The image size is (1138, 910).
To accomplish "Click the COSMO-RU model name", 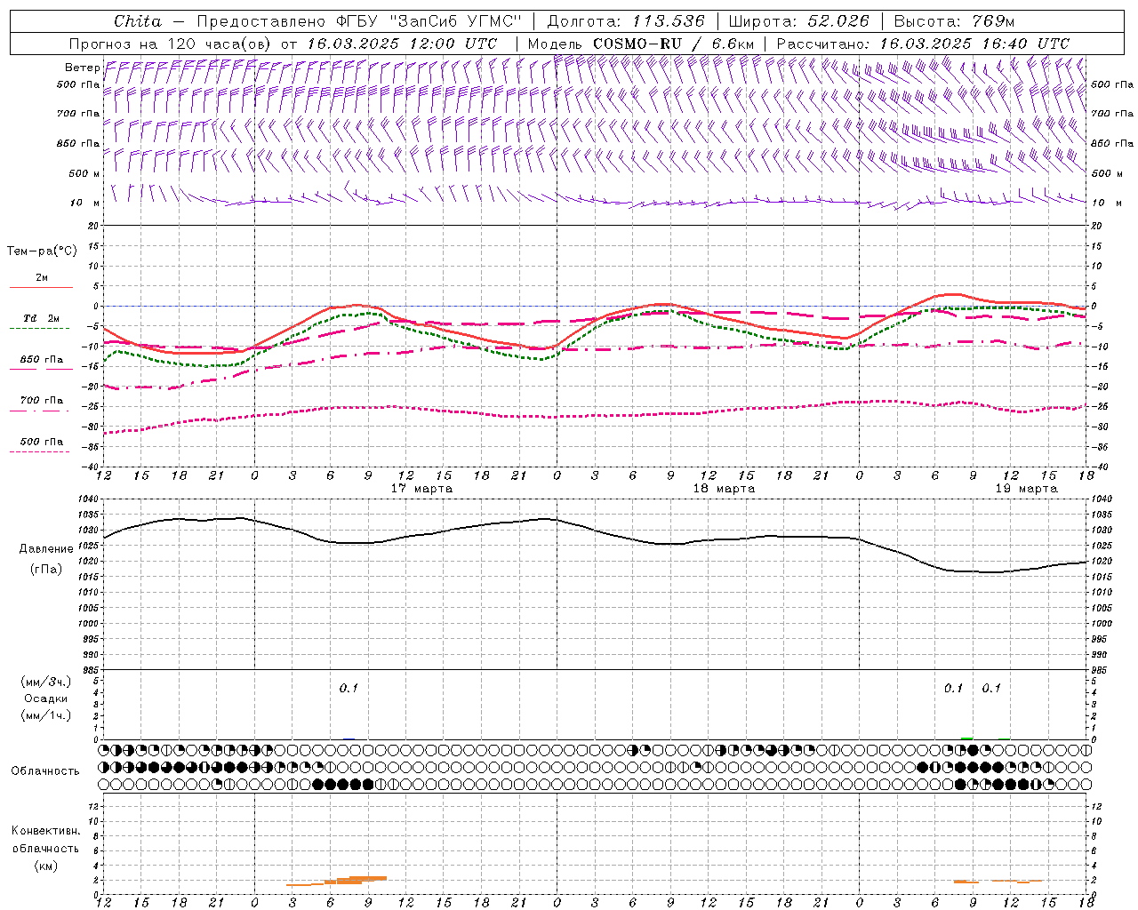I will click(x=638, y=44).
